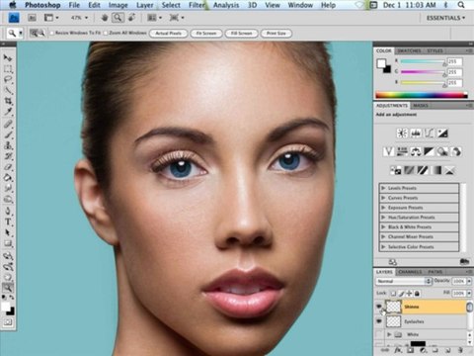Toggle lock all
The width and height of the screenshot is (474, 356).
(417, 293)
